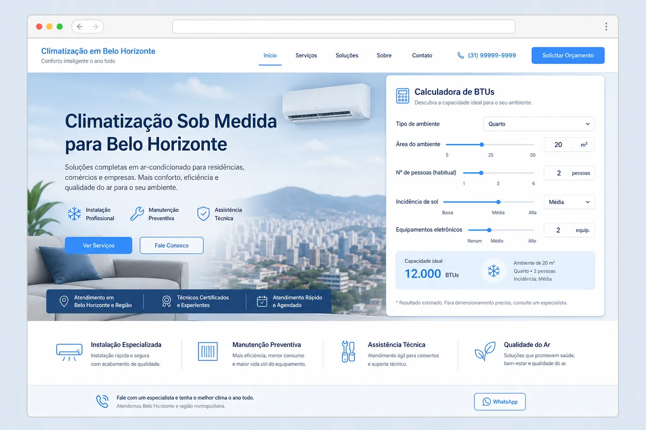Click the browser address bar

[344, 27]
